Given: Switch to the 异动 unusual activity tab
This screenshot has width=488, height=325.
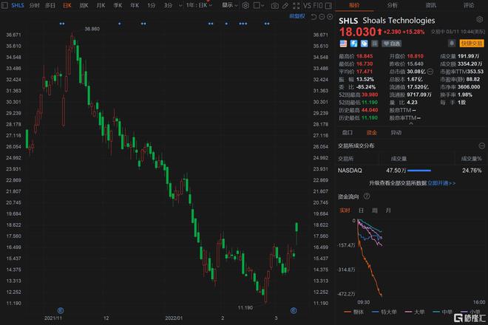Looking at the screenshot, I should [396, 132].
